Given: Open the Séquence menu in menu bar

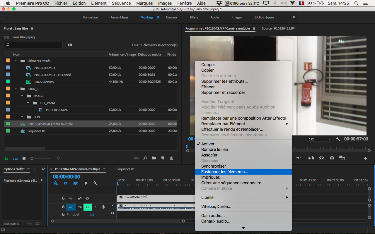Looking at the screenshot, I should point(121,3).
